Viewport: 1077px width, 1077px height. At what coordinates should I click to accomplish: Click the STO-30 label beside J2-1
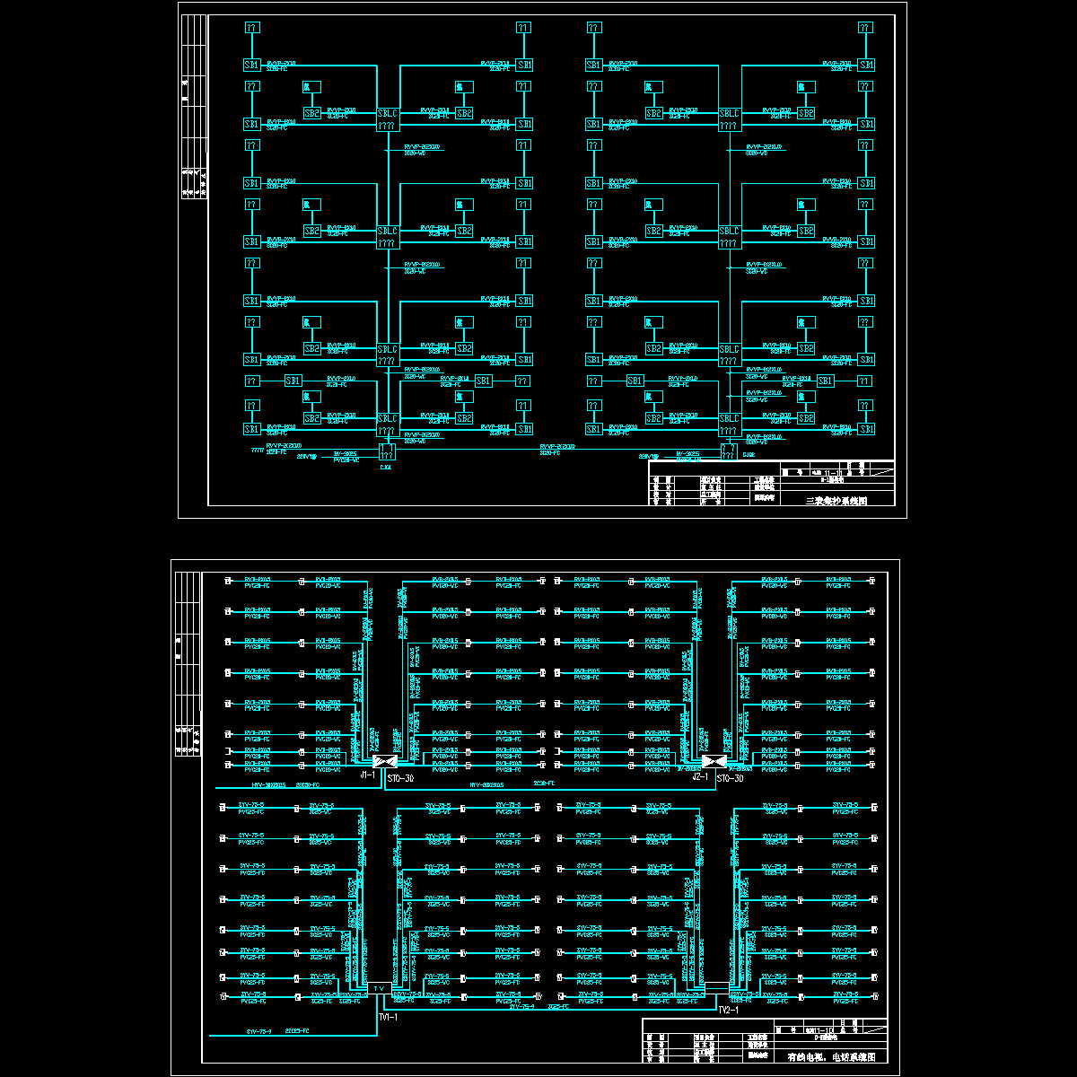click(730, 778)
